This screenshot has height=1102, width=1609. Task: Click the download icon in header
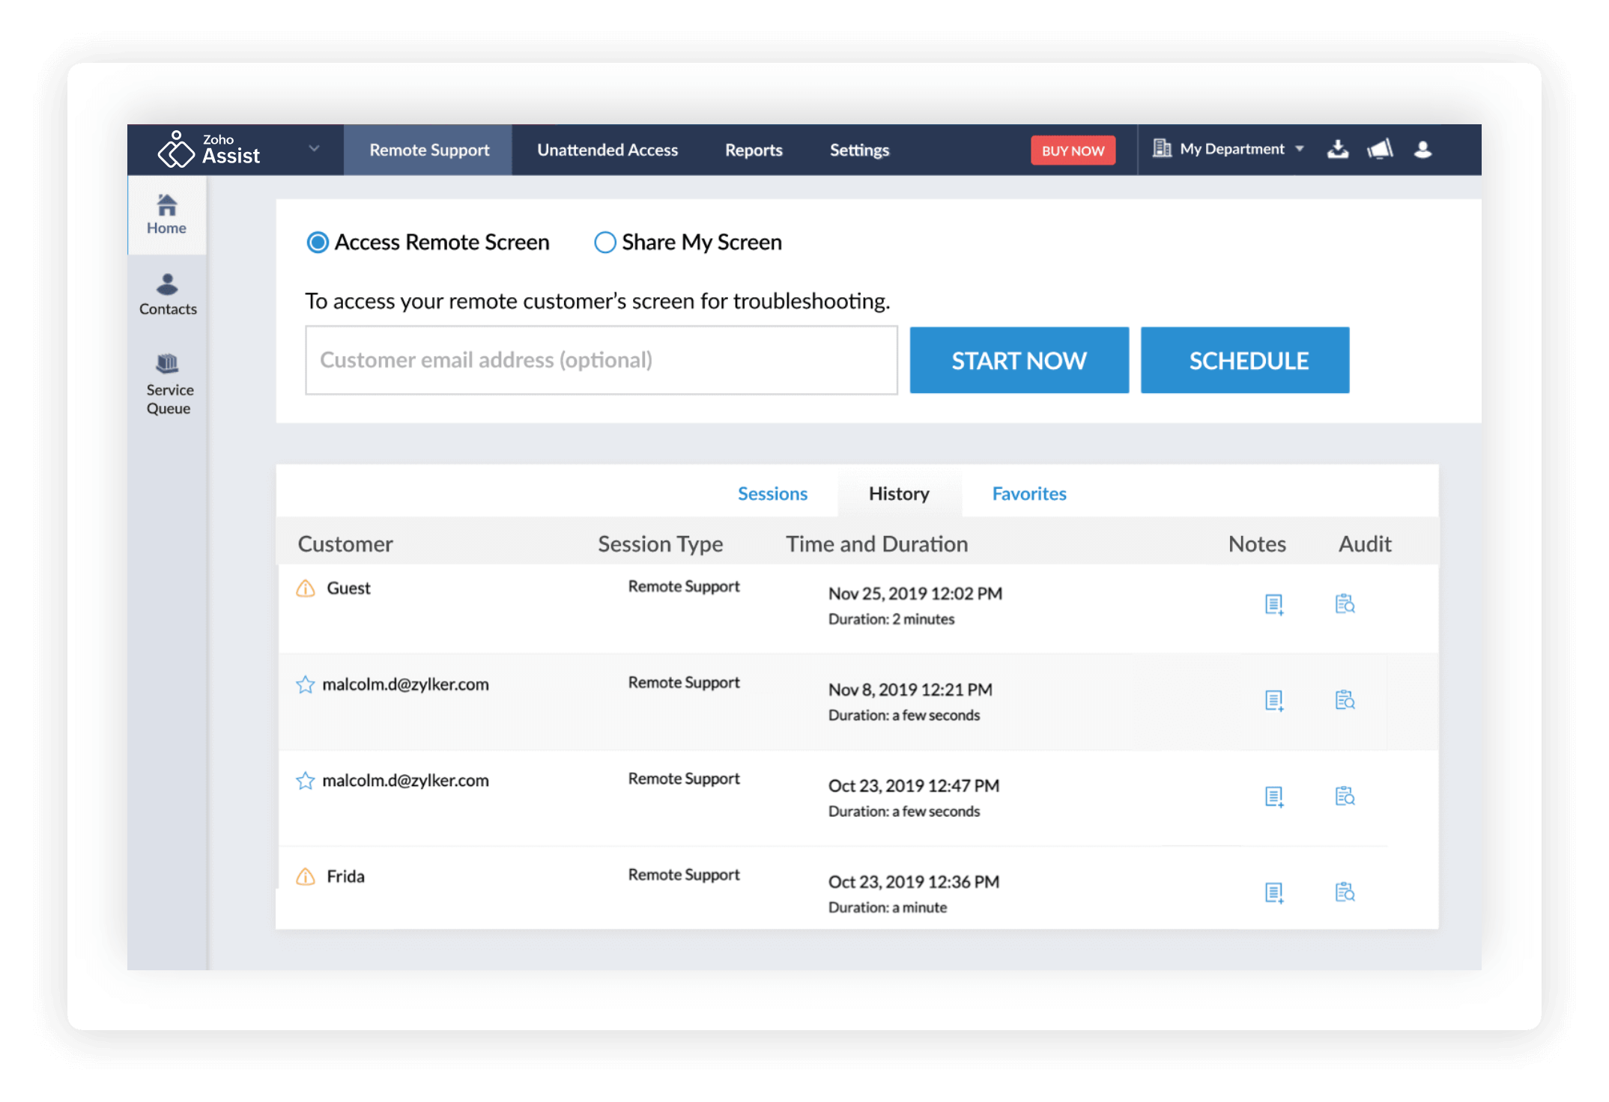(x=1338, y=149)
